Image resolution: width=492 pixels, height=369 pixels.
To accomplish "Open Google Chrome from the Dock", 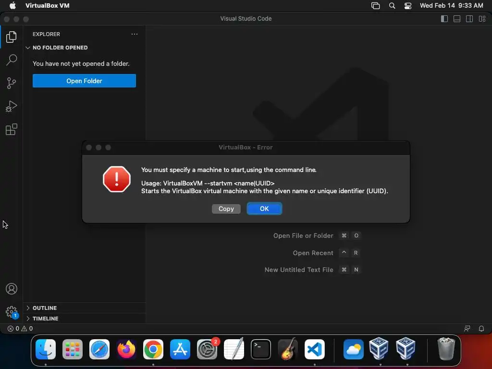I will click(x=153, y=349).
